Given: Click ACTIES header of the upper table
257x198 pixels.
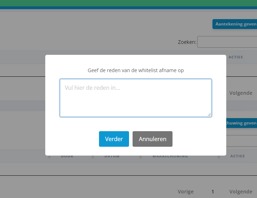Looking at the screenshot, I should [236, 57].
